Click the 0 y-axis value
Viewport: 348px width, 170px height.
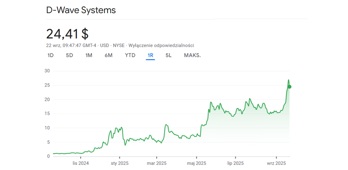(x=49, y=156)
